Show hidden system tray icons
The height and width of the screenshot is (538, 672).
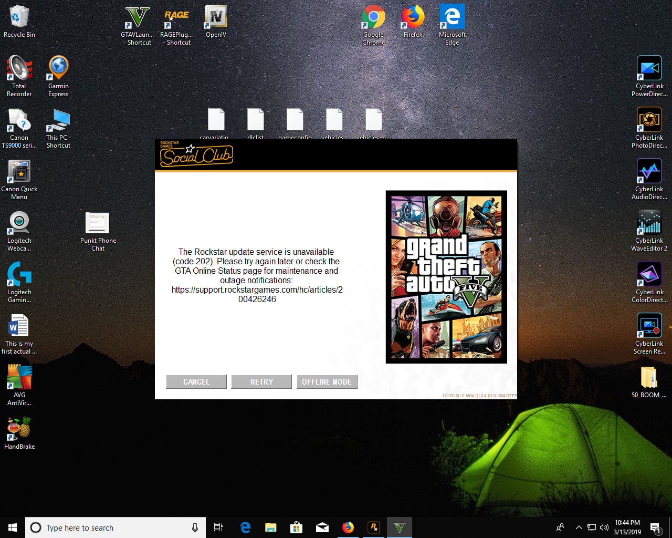(579, 527)
